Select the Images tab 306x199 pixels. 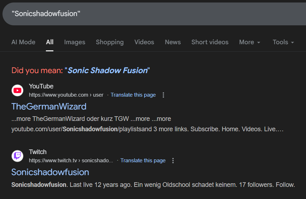click(75, 42)
